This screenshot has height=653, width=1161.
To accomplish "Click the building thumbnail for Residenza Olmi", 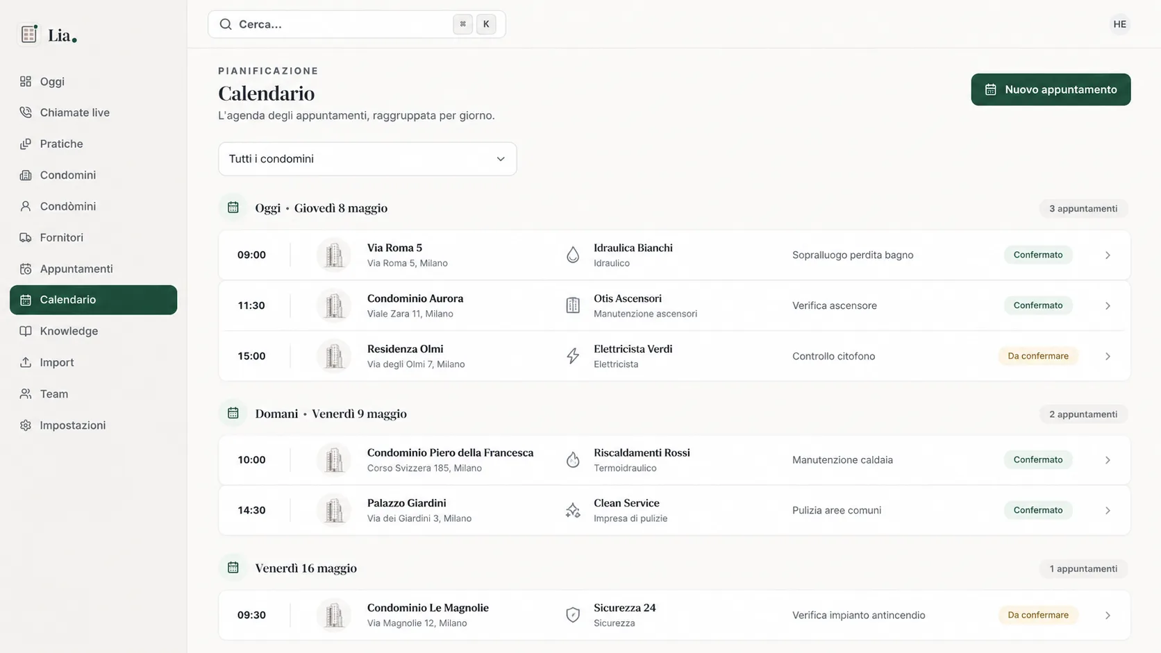I will click(334, 356).
